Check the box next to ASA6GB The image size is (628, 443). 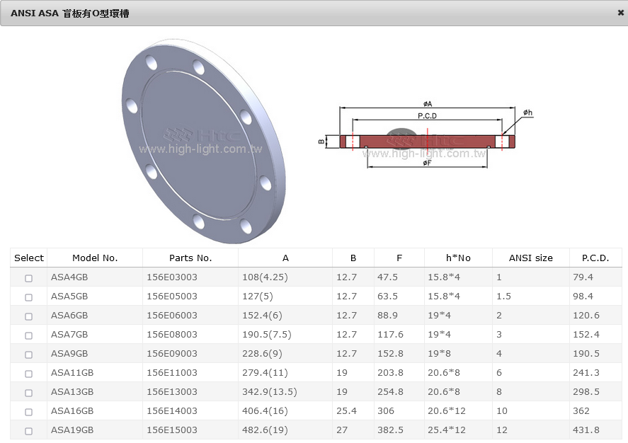click(28, 316)
